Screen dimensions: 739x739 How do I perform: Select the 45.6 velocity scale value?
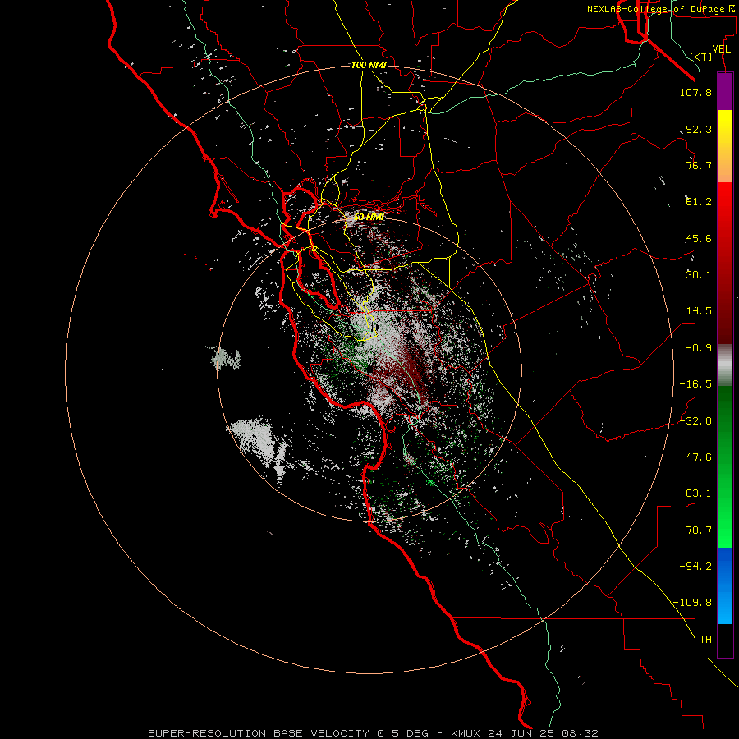click(x=699, y=238)
